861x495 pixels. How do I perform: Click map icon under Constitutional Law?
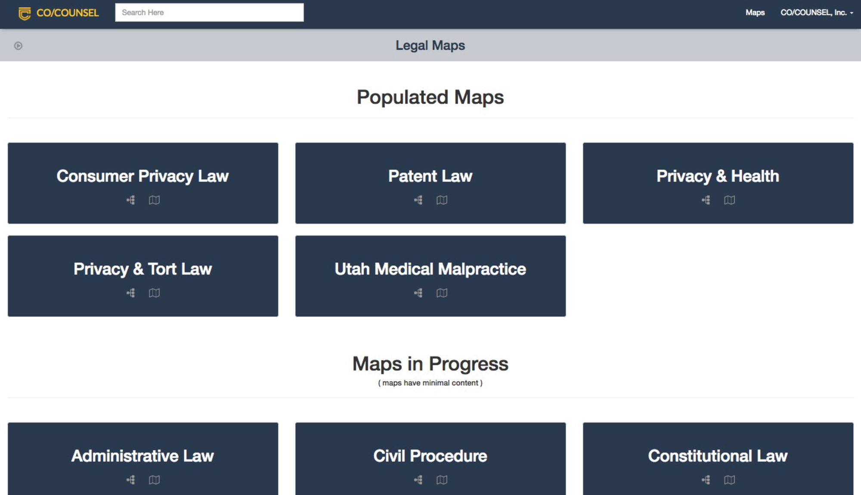point(730,480)
